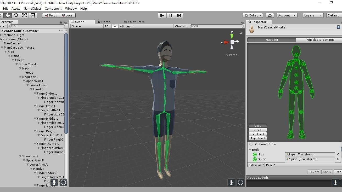Switch to the Asset Store tab

tap(134, 22)
